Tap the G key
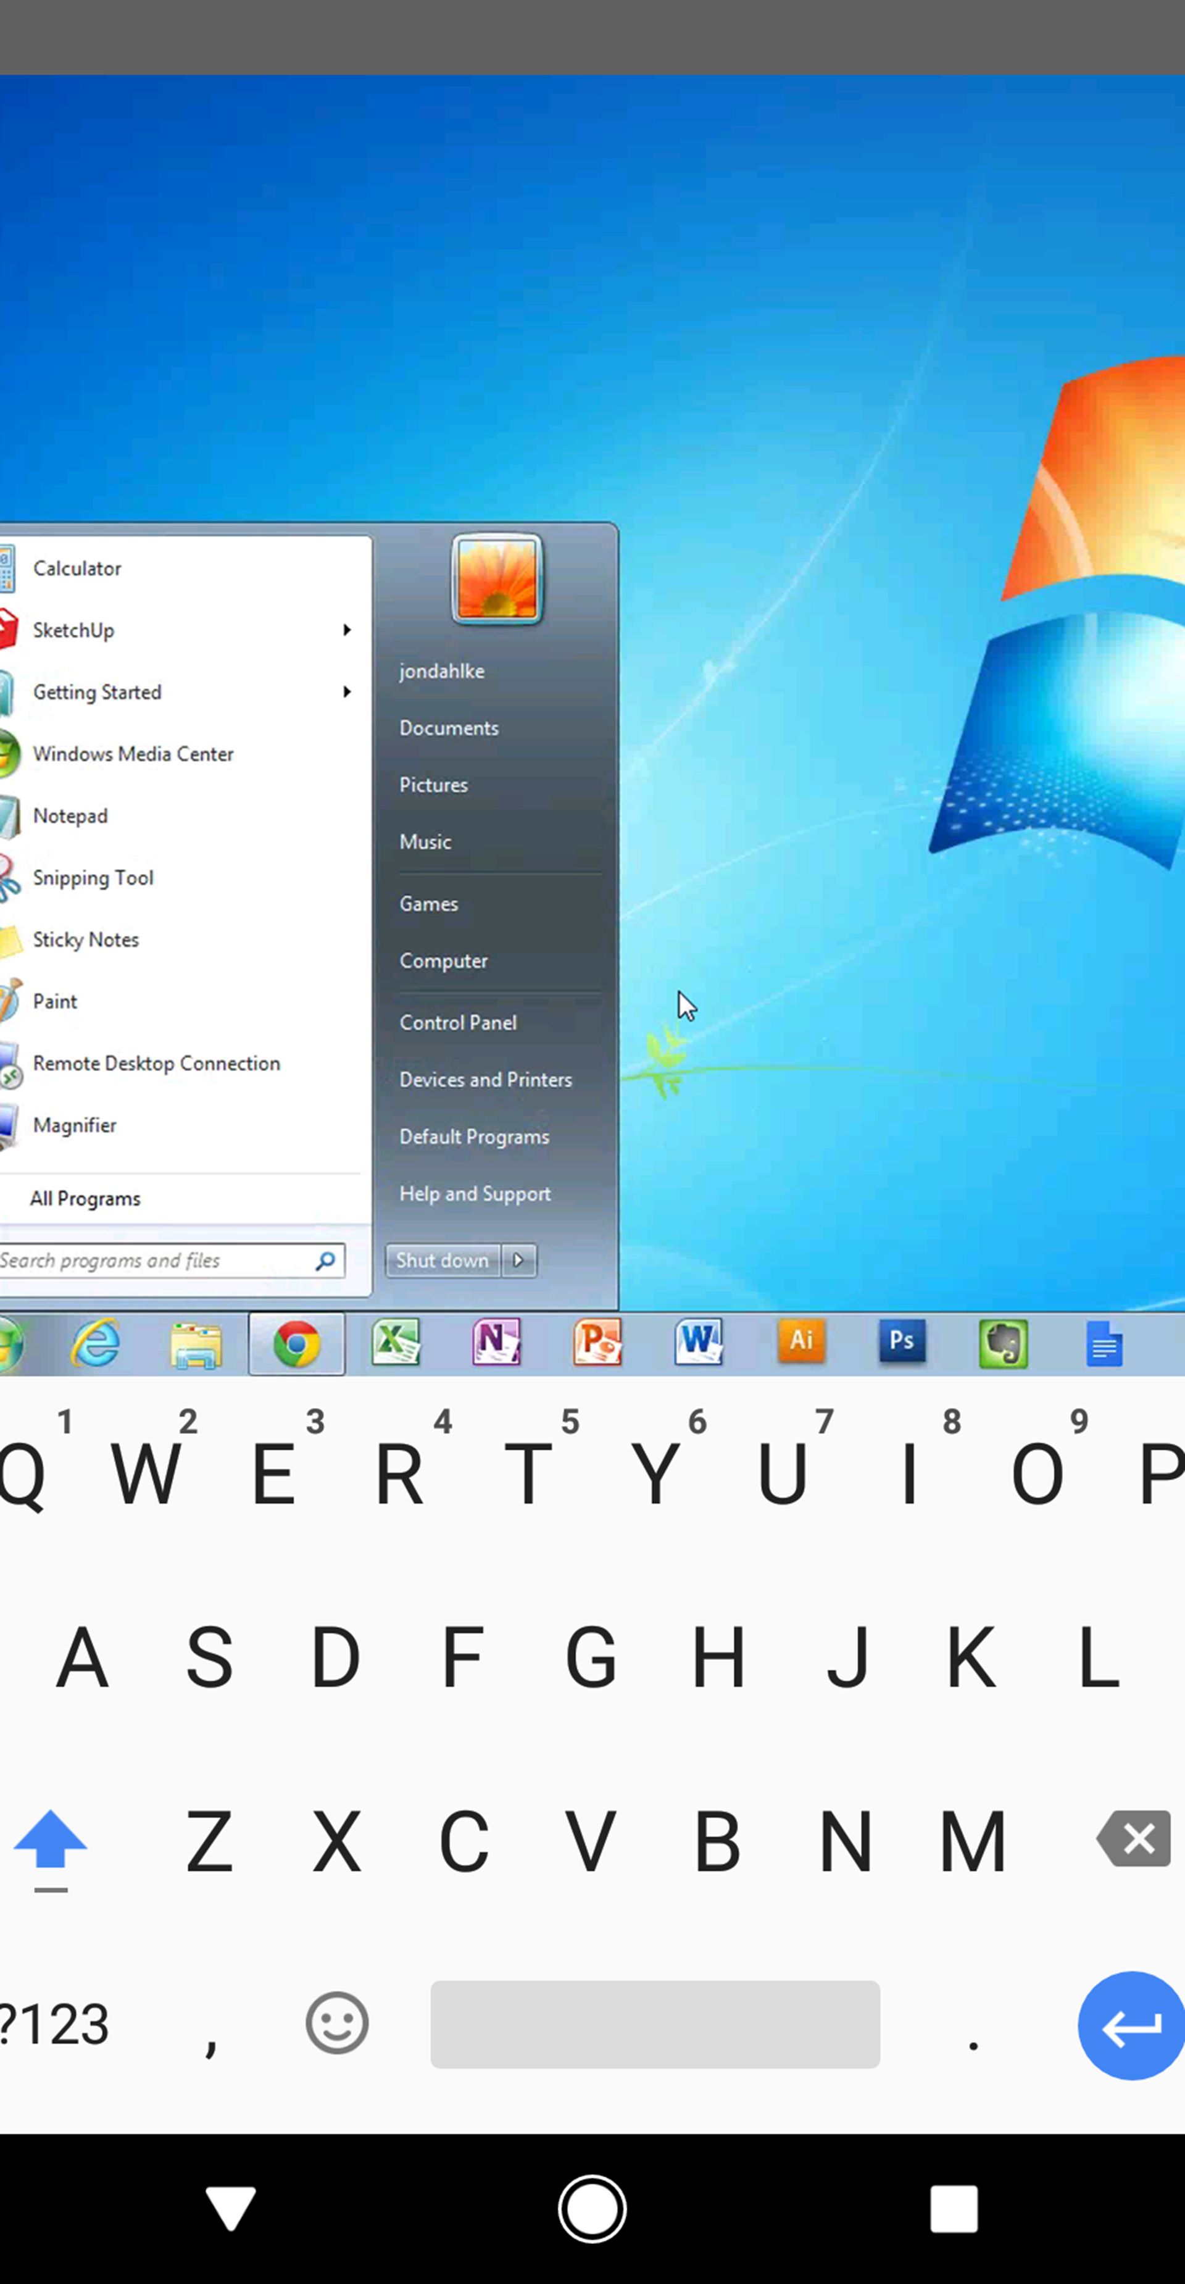 tap(590, 1656)
